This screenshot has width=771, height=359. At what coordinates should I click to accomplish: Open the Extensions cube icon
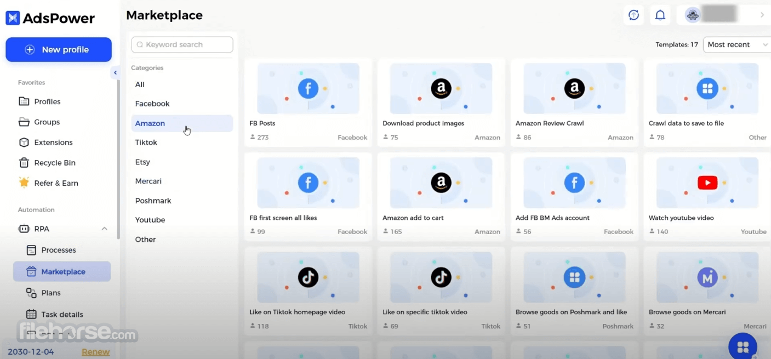(24, 143)
